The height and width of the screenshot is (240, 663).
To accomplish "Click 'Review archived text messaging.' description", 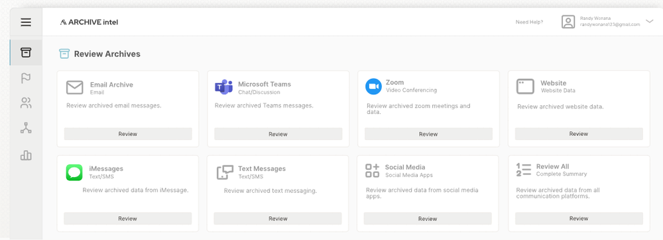I will pos(271,191).
